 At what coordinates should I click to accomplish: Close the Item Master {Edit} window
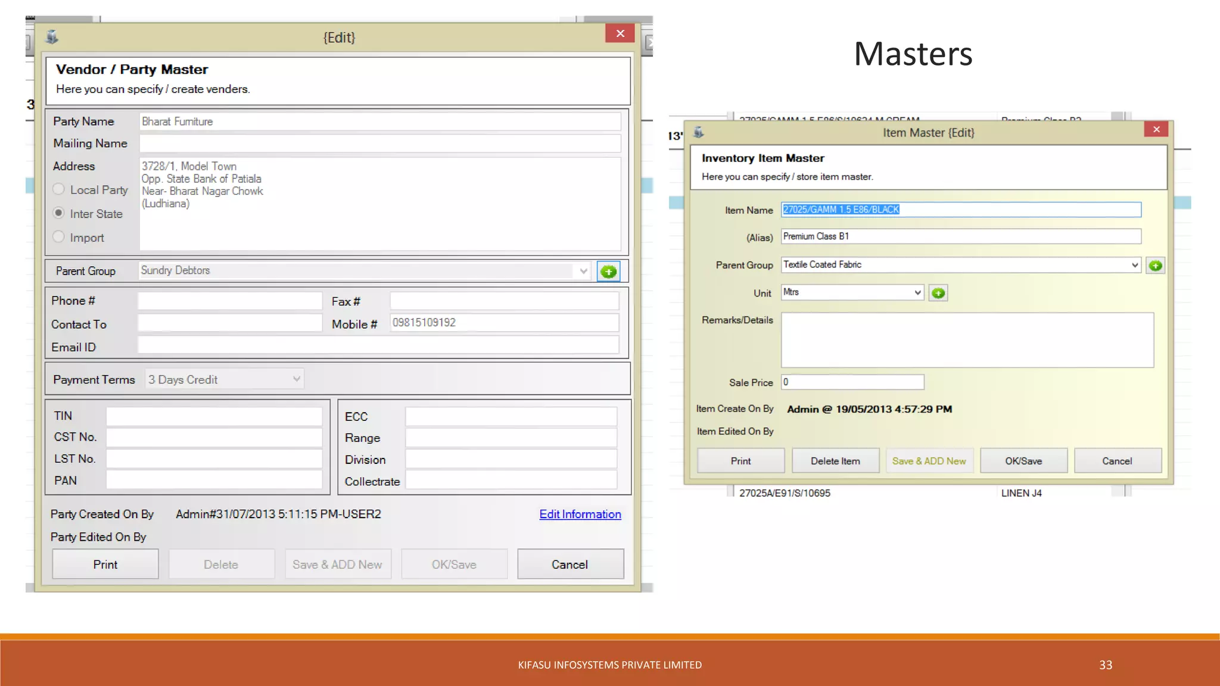1156,129
